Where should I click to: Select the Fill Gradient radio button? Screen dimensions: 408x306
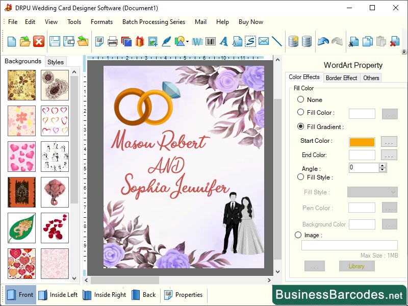click(301, 126)
